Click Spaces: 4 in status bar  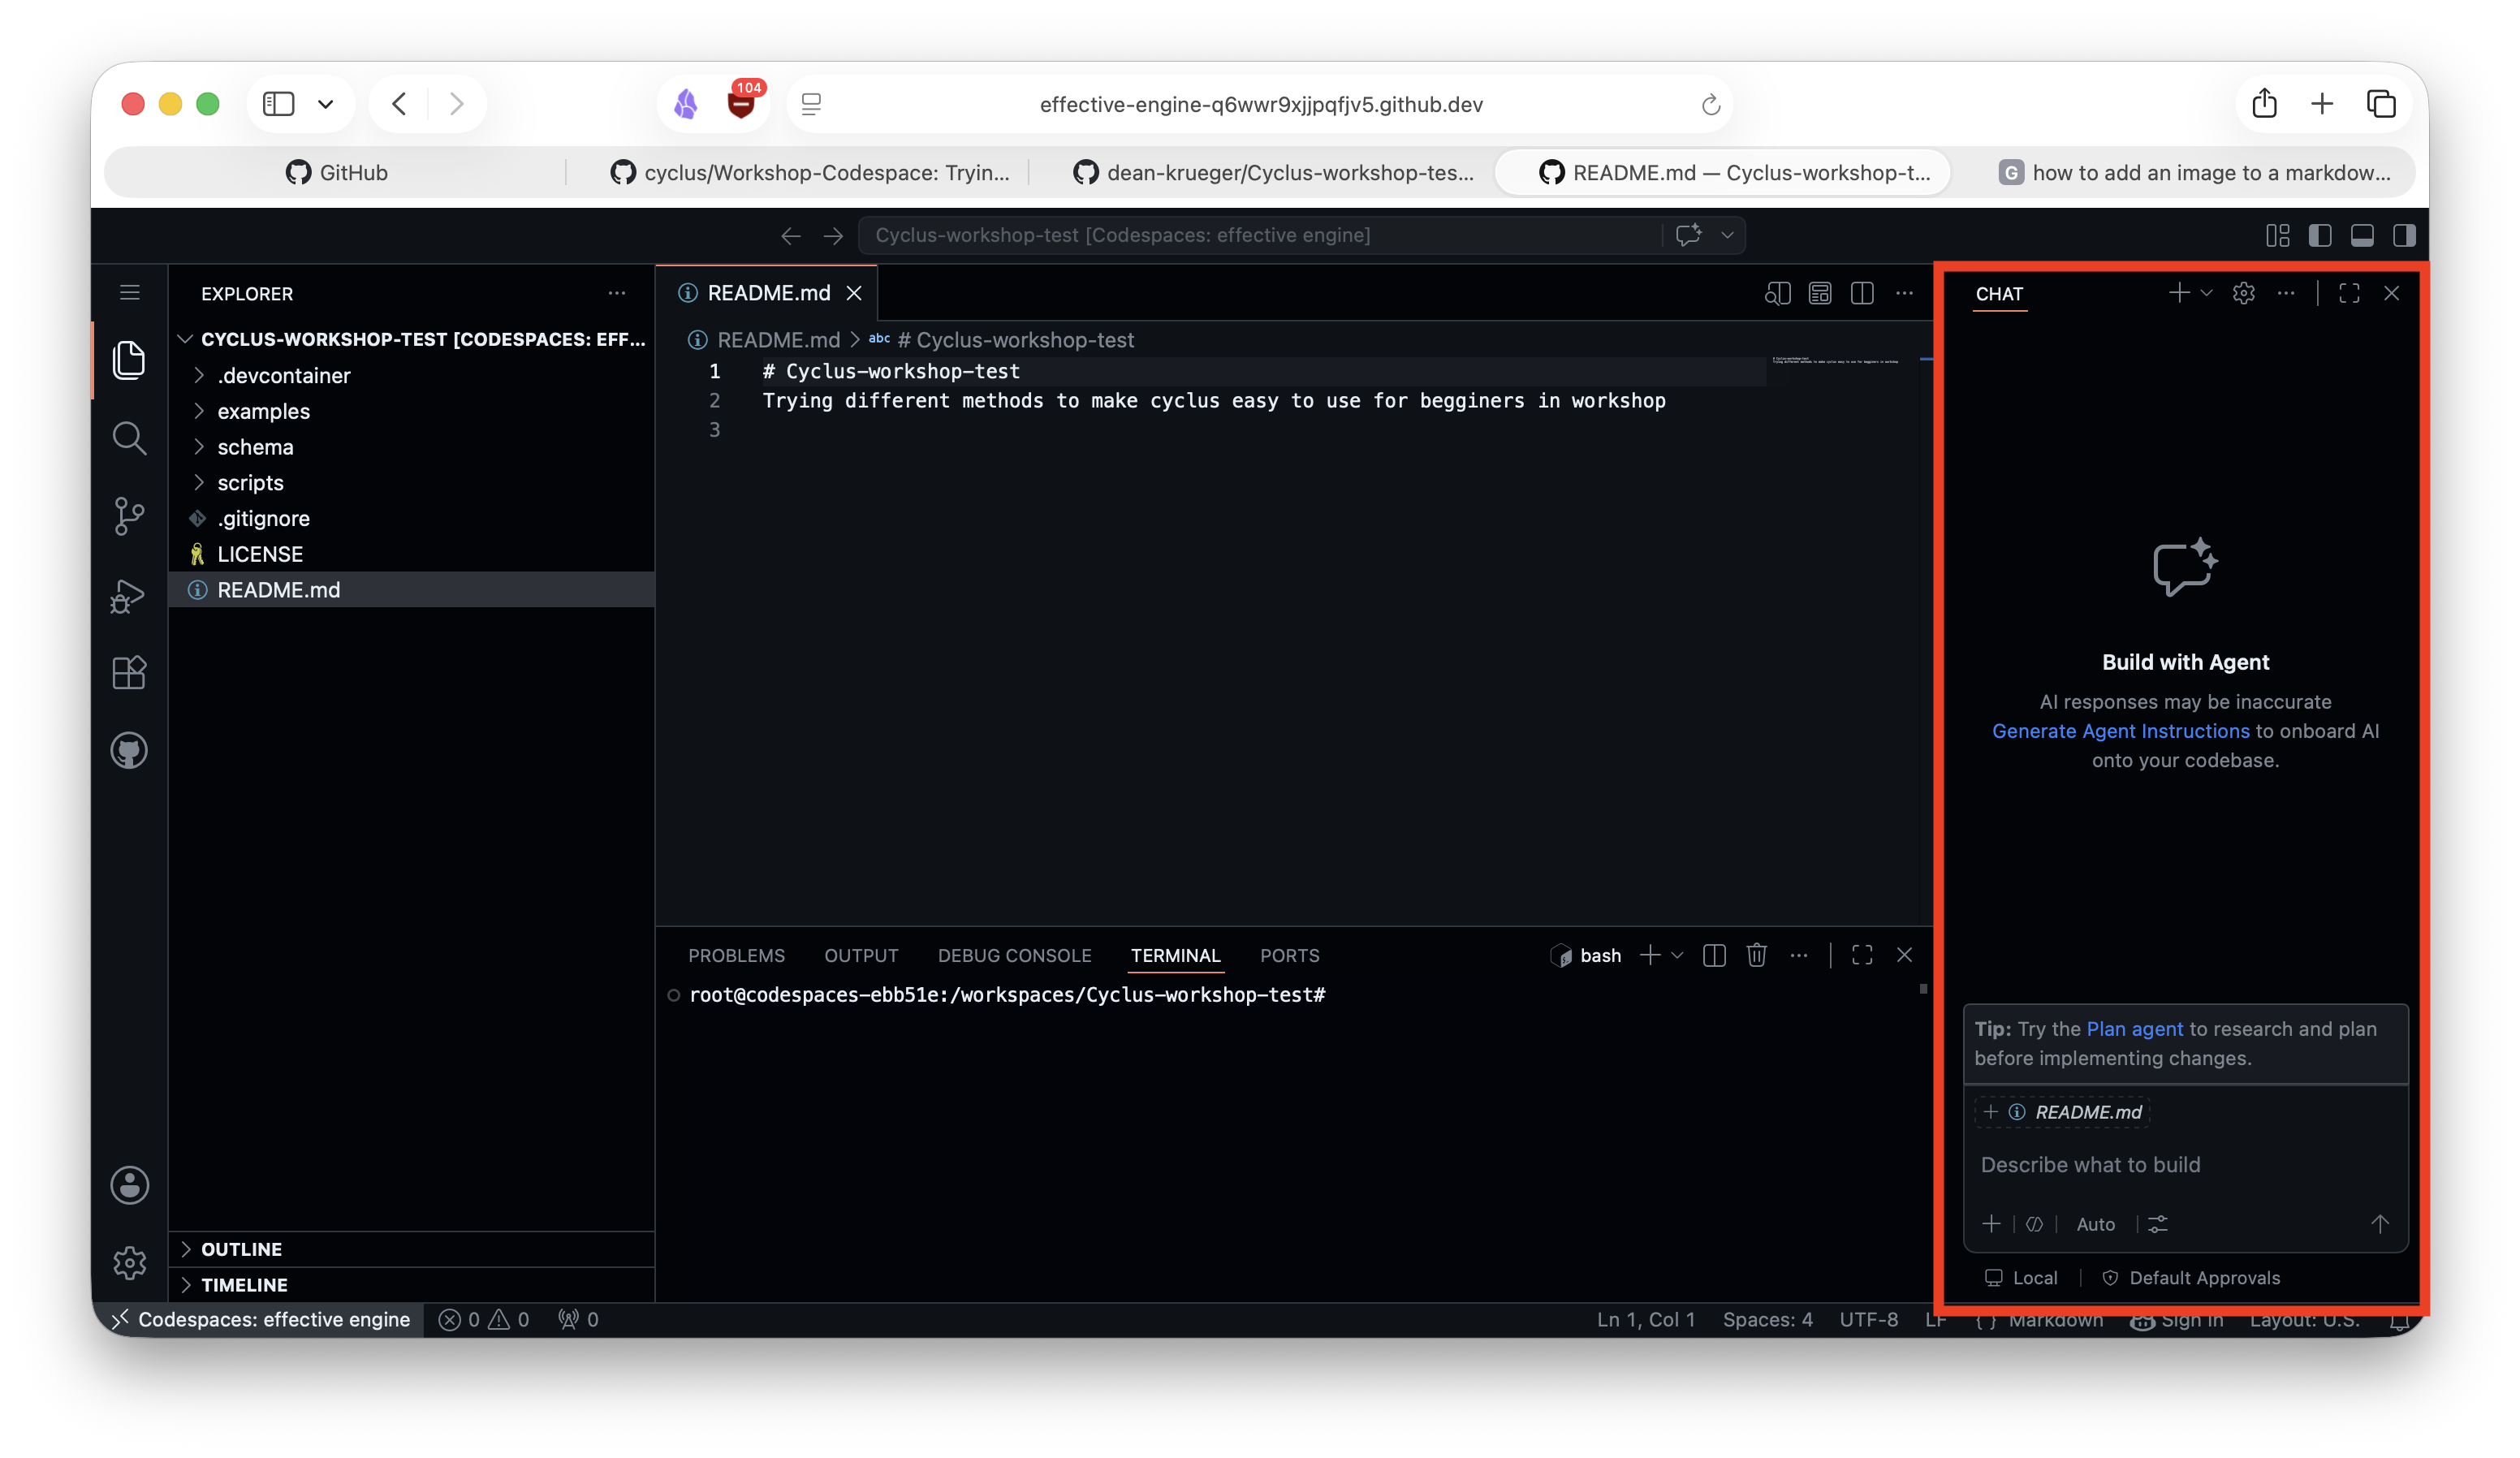tap(1767, 1320)
